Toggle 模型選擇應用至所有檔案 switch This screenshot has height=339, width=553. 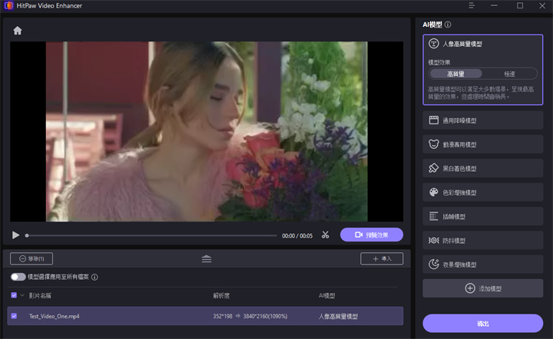click(18, 277)
